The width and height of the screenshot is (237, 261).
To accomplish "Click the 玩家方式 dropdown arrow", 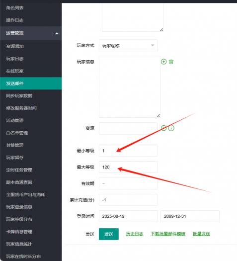I will [153, 45].
